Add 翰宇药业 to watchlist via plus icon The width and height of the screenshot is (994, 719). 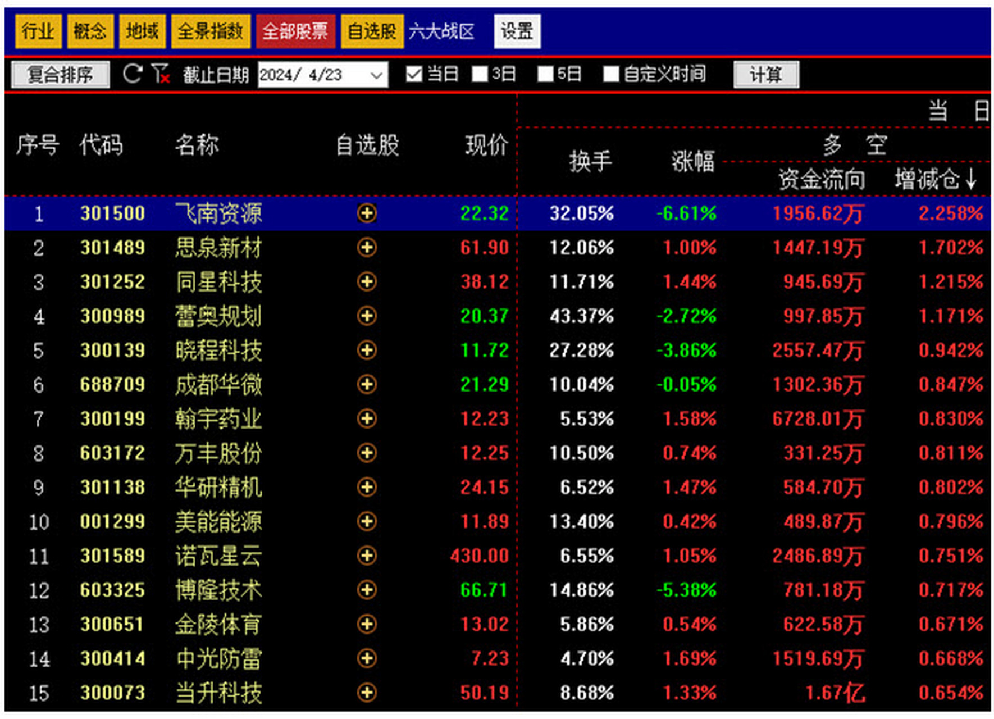click(x=367, y=418)
